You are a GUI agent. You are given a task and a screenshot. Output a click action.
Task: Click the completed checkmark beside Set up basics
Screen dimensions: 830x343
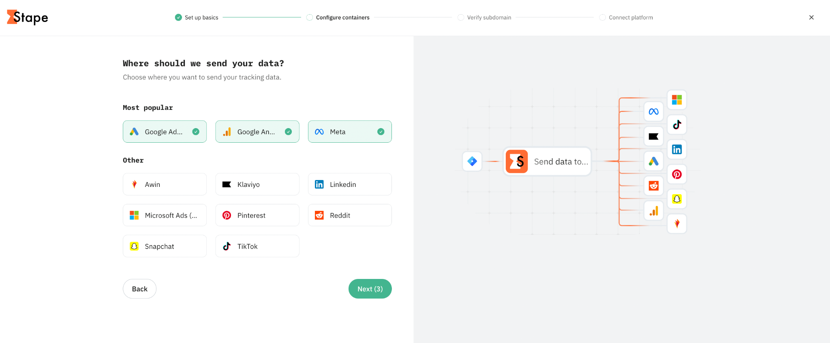pyautogui.click(x=178, y=17)
